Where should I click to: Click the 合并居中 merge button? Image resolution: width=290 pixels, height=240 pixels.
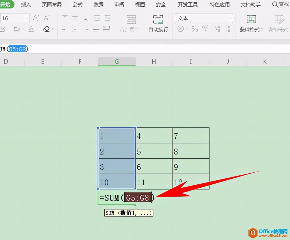[x=131, y=23]
